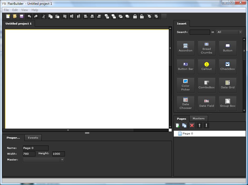
Task: Paste from clipboard toolbar icon
Action: (57, 16)
